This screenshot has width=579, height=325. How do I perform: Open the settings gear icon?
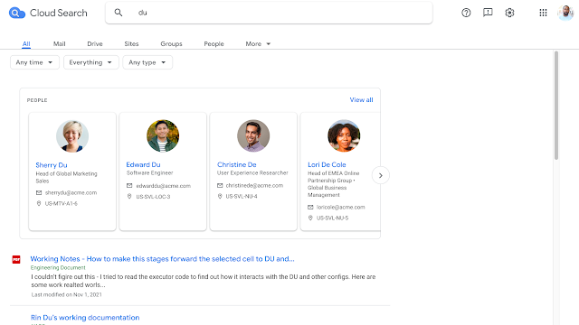[509, 13]
